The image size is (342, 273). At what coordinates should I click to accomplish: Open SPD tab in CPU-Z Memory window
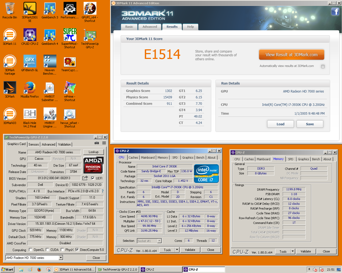291,159
